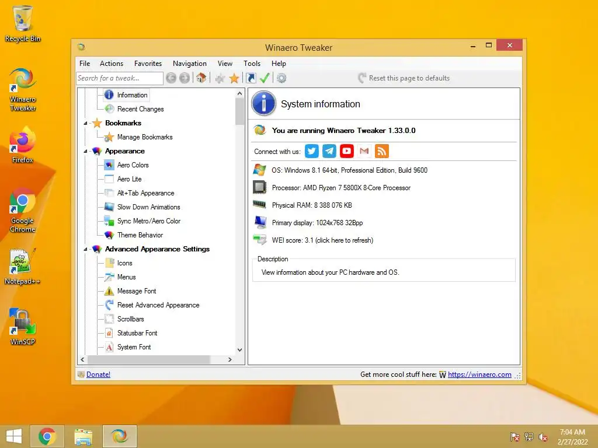
Task: Open the File menu
Action: (x=85, y=64)
